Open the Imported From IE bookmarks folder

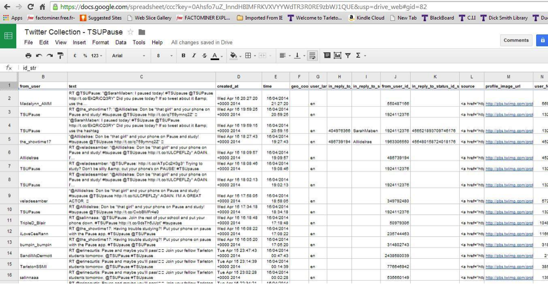point(260,18)
